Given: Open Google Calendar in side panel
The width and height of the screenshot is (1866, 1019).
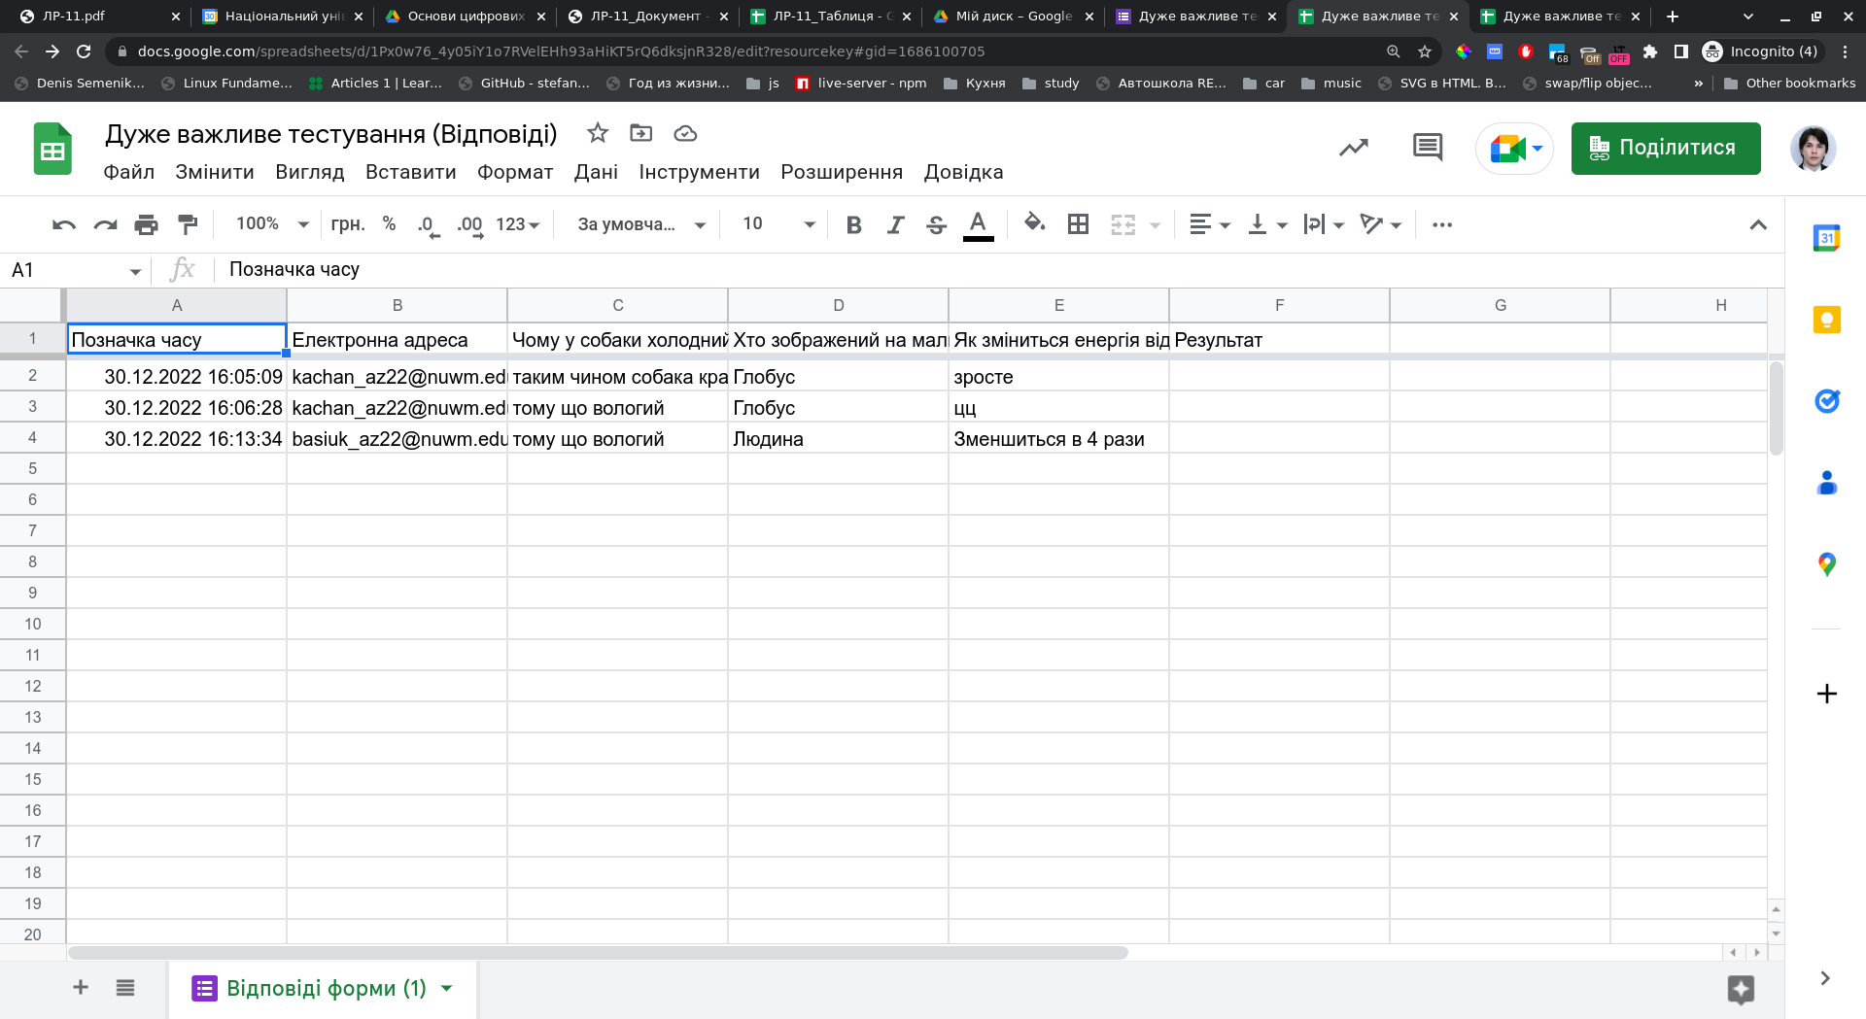Looking at the screenshot, I should click(x=1826, y=238).
